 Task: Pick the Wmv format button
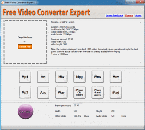tap(98, 77)
